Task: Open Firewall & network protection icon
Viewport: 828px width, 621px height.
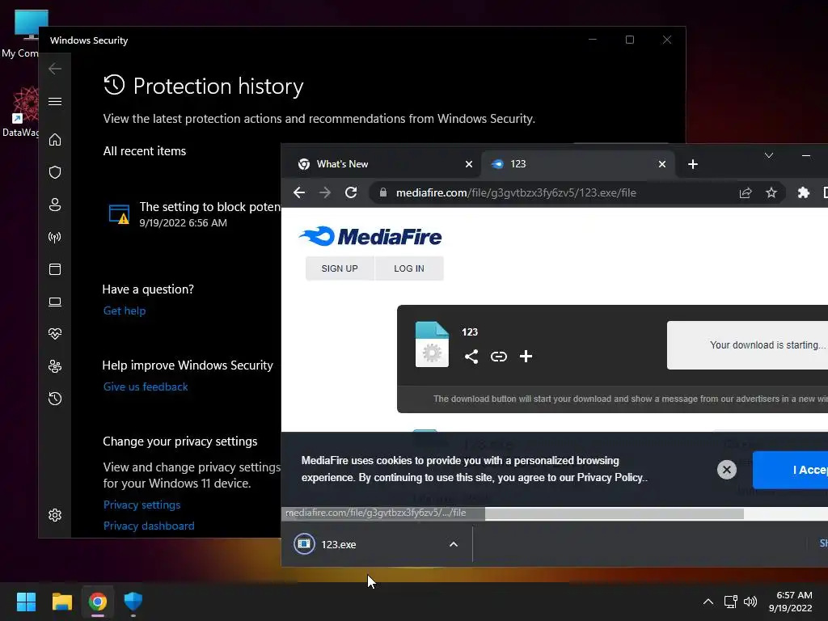Action: 55,237
